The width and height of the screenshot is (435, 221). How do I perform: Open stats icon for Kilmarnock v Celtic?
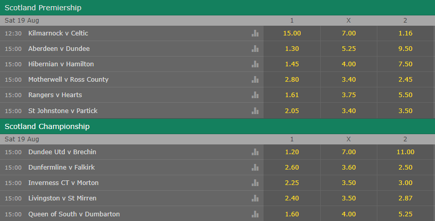click(x=255, y=33)
